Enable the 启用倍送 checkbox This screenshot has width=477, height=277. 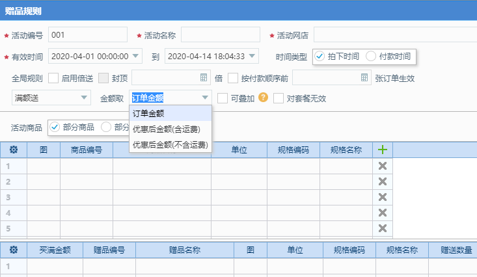coord(54,79)
